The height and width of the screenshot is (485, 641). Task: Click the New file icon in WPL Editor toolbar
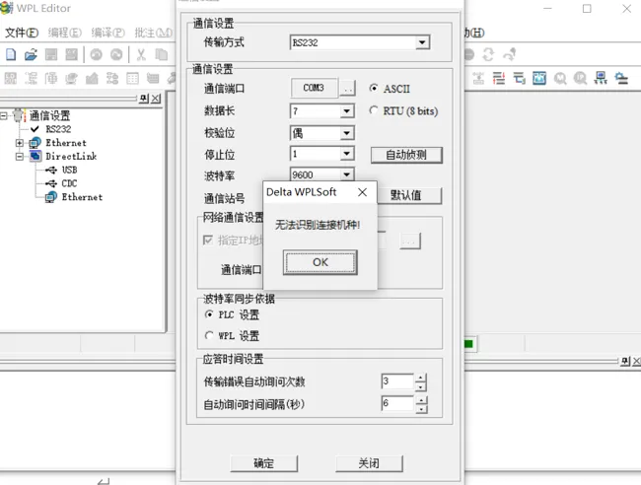point(11,54)
